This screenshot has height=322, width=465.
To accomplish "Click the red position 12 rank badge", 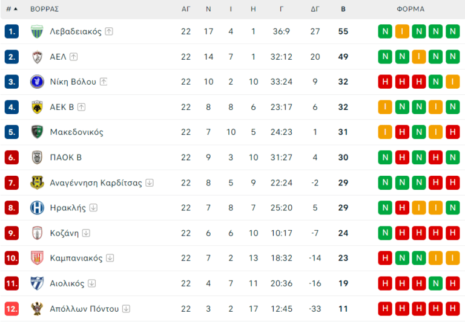I will pos(12,309).
